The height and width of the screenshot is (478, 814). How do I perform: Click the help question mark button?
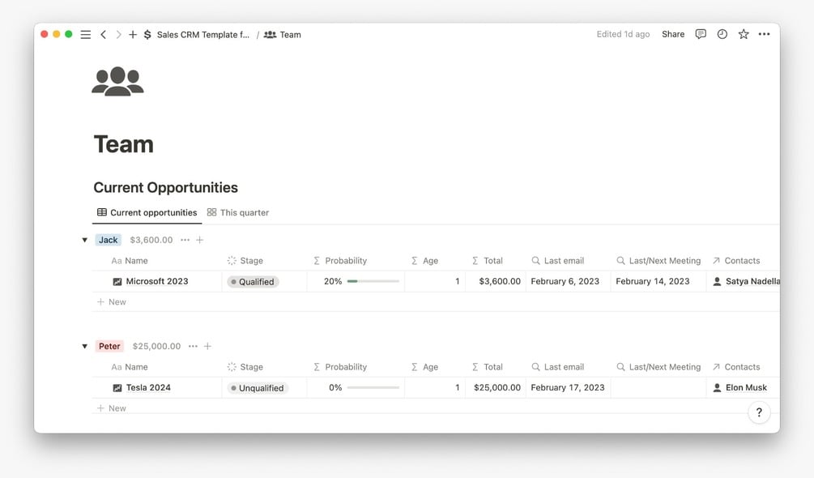click(x=759, y=412)
